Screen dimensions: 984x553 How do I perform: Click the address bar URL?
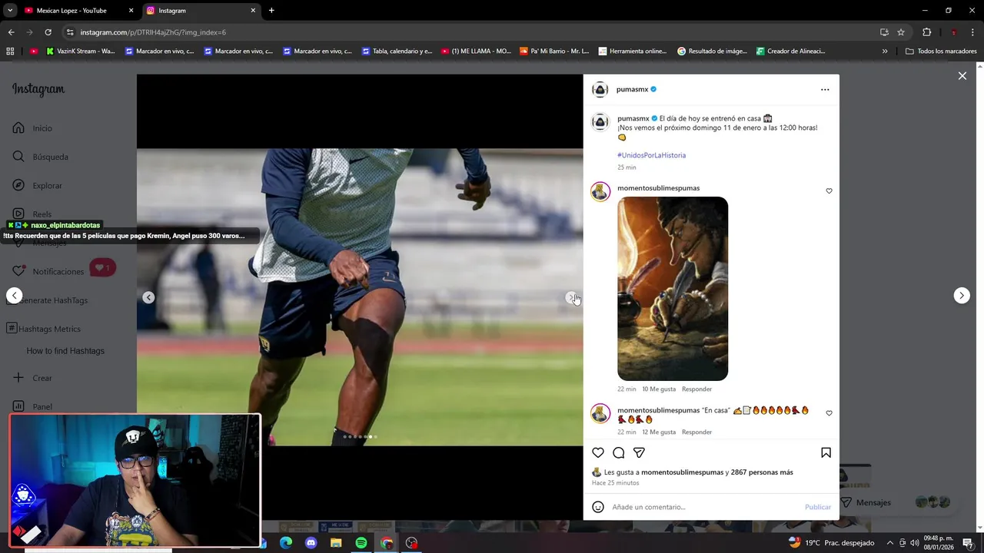[153, 32]
